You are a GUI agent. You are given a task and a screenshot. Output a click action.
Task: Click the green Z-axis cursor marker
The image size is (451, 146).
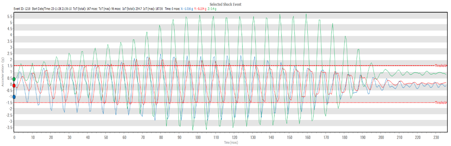[x=14, y=79]
